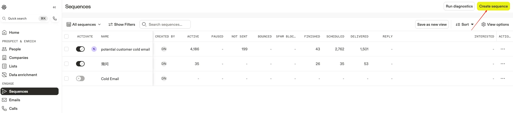Collapse the sidebar with the double-chevron icon
Viewport: 513px width, 113px height.
pyautogui.click(x=54, y=7)
